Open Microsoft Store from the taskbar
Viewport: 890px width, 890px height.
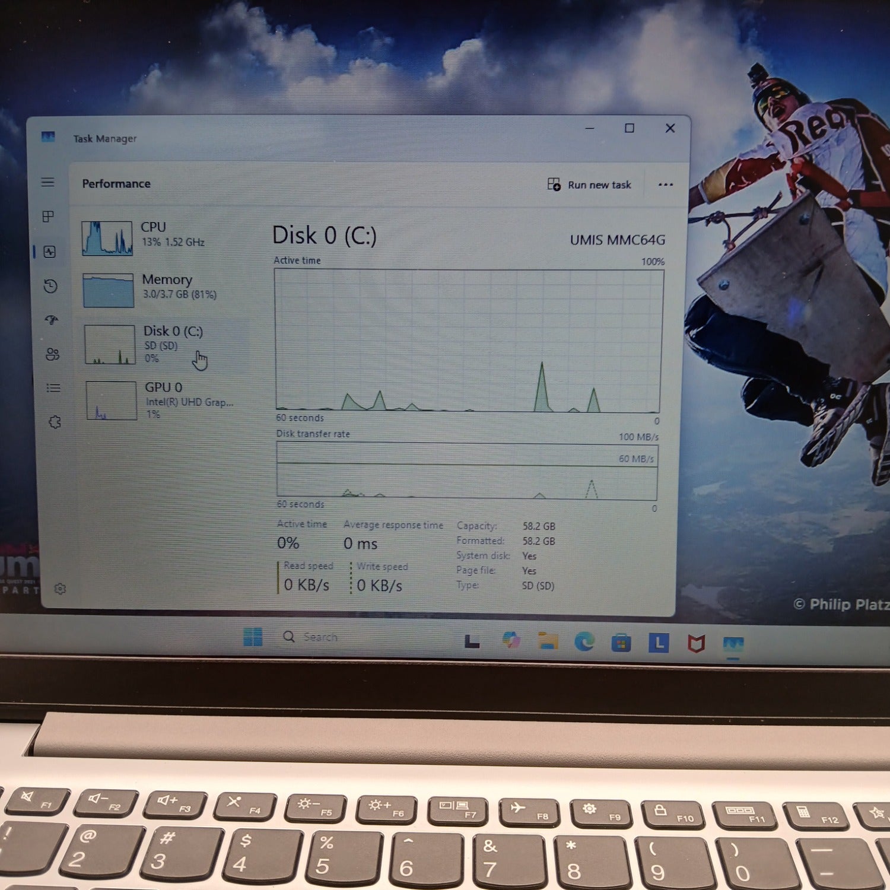[621, 642]
